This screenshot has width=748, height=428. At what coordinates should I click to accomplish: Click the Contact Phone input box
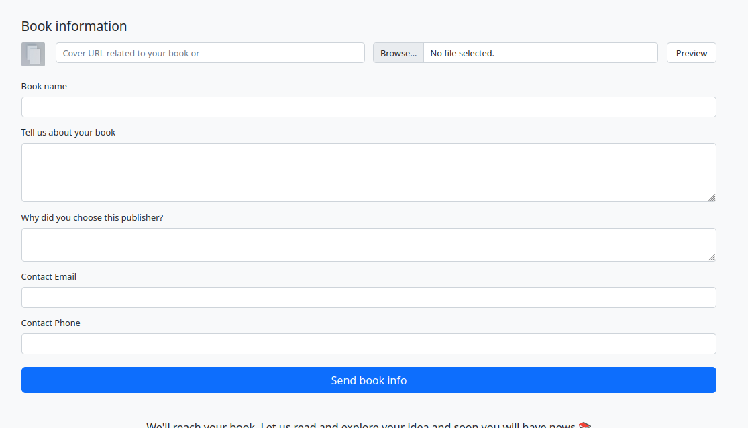[368, 343]
